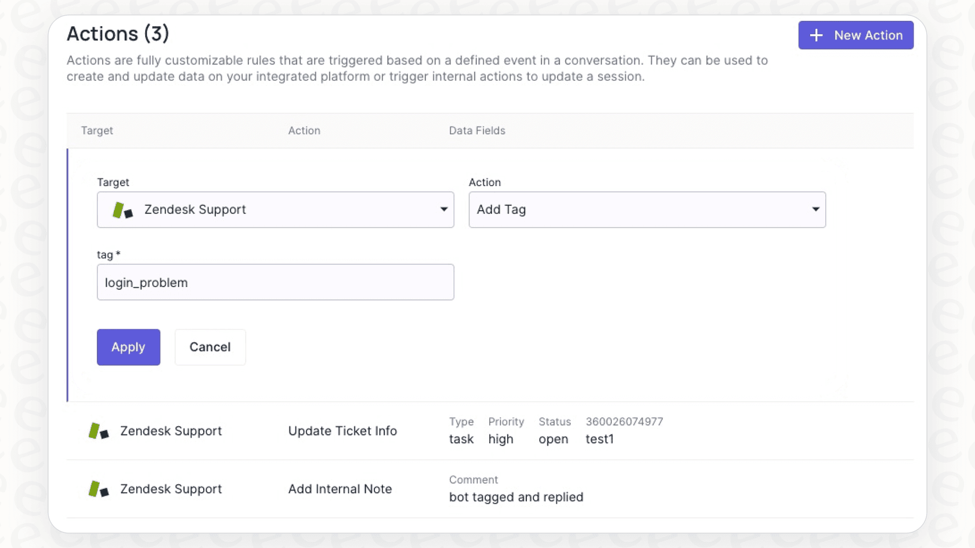This screenshot has width=975, height=548.
Task: Click the New Action button
Action: (855, 35)
